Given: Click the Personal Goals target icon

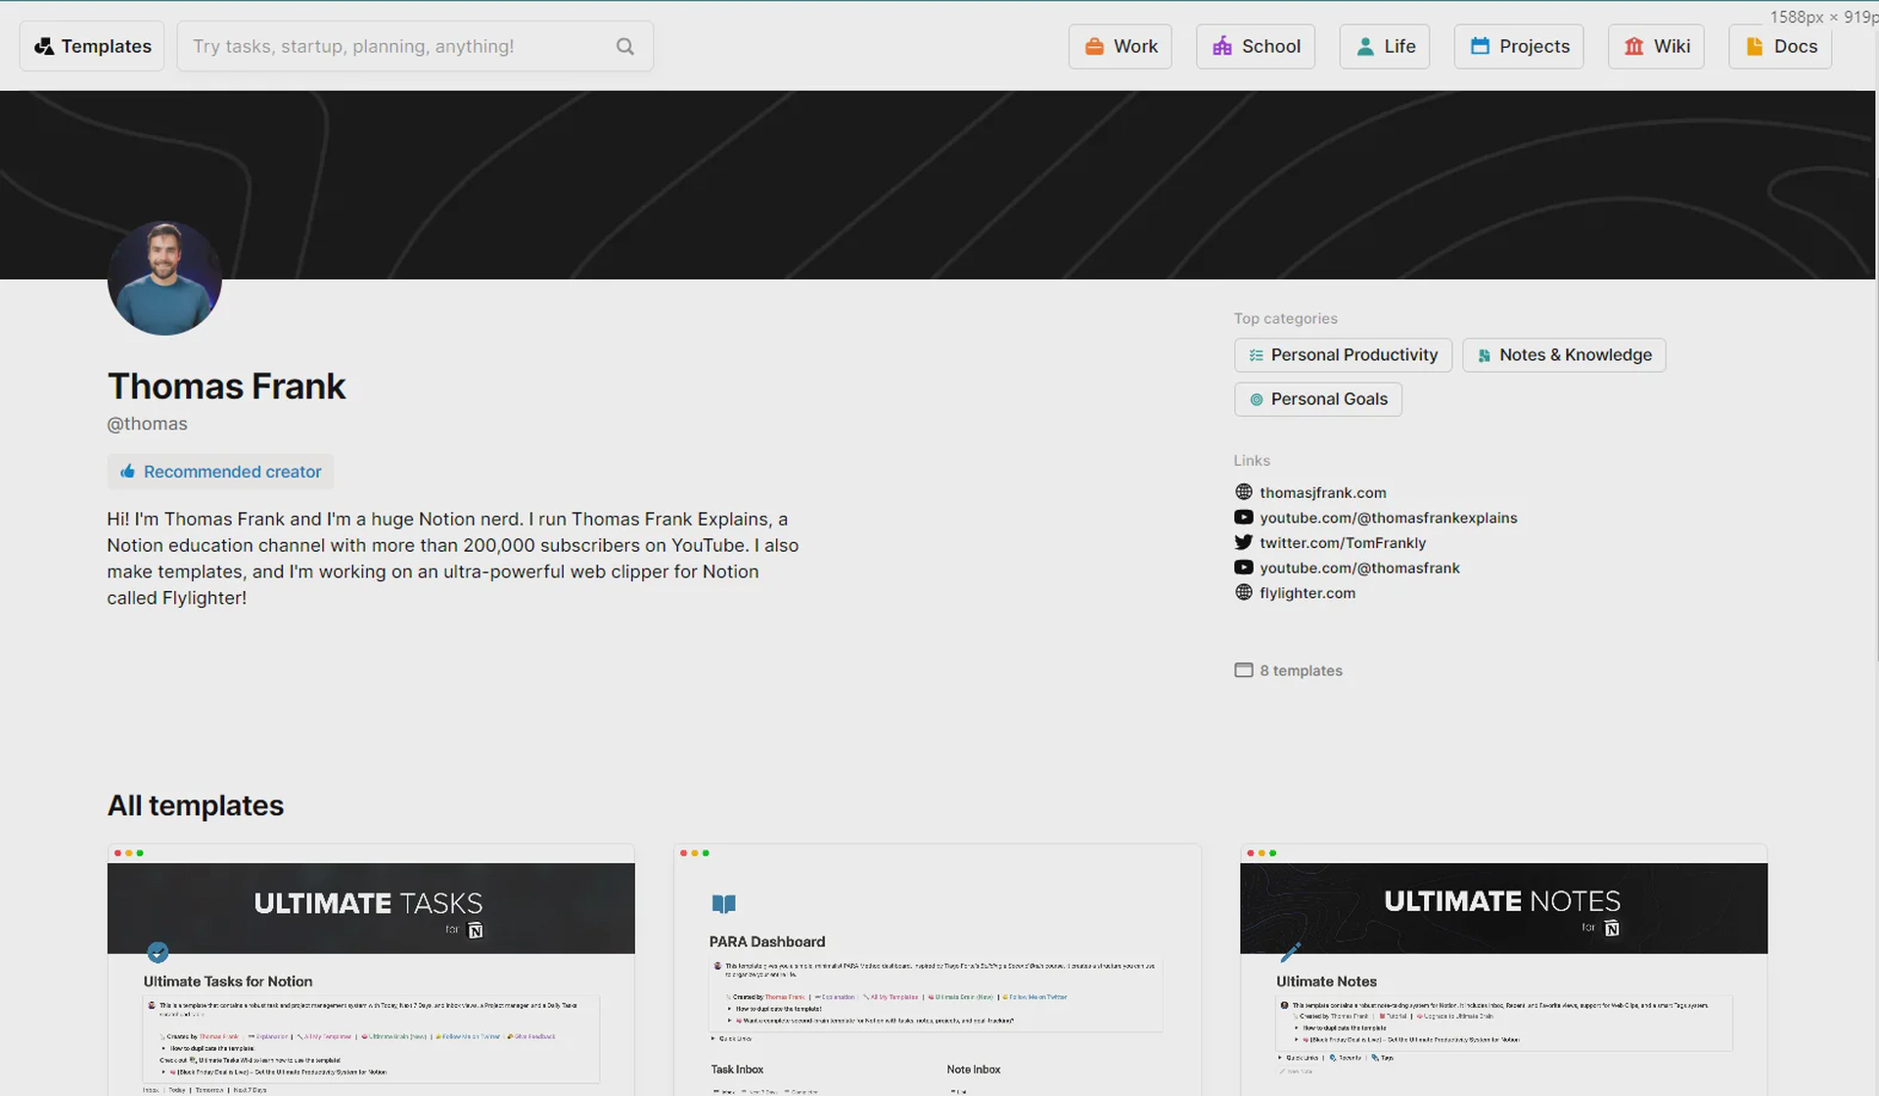Looking at the screenshot, I should click(1257, 399).
